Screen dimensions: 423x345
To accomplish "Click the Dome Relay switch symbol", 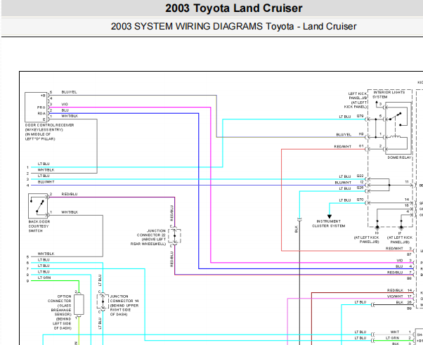I will (398, 128).
